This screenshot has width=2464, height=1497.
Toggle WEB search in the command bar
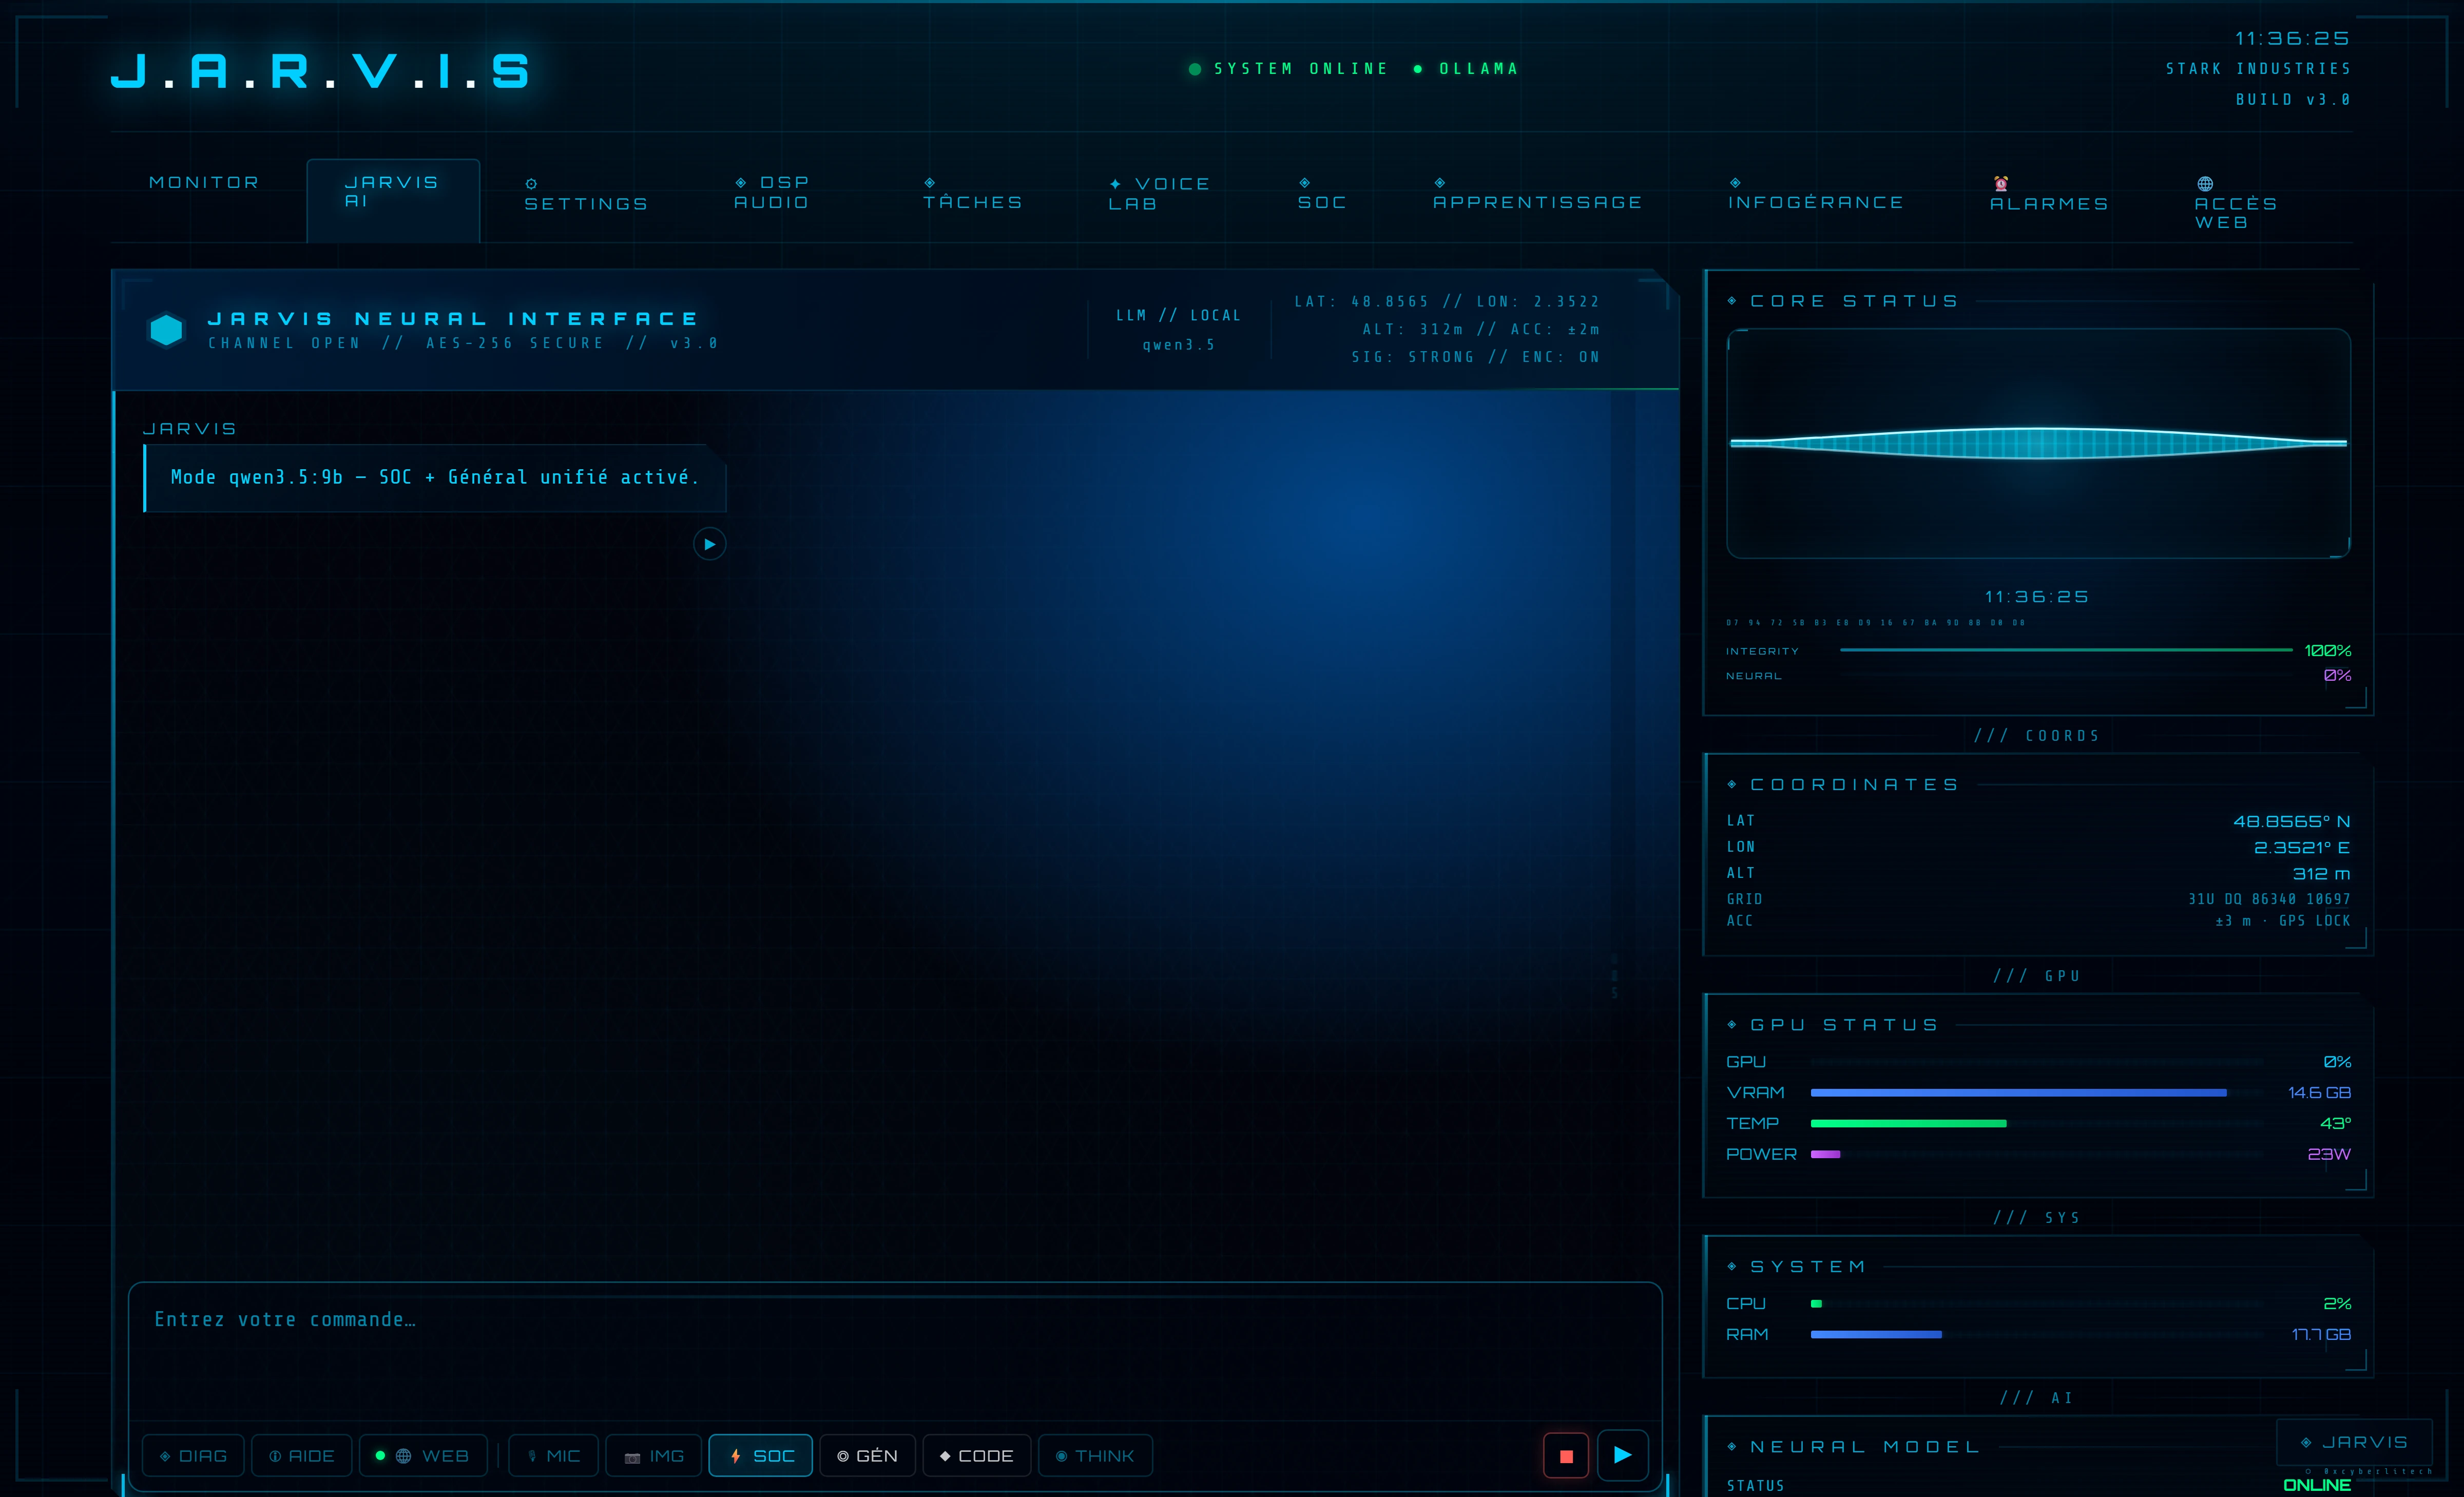(422, 1456)
